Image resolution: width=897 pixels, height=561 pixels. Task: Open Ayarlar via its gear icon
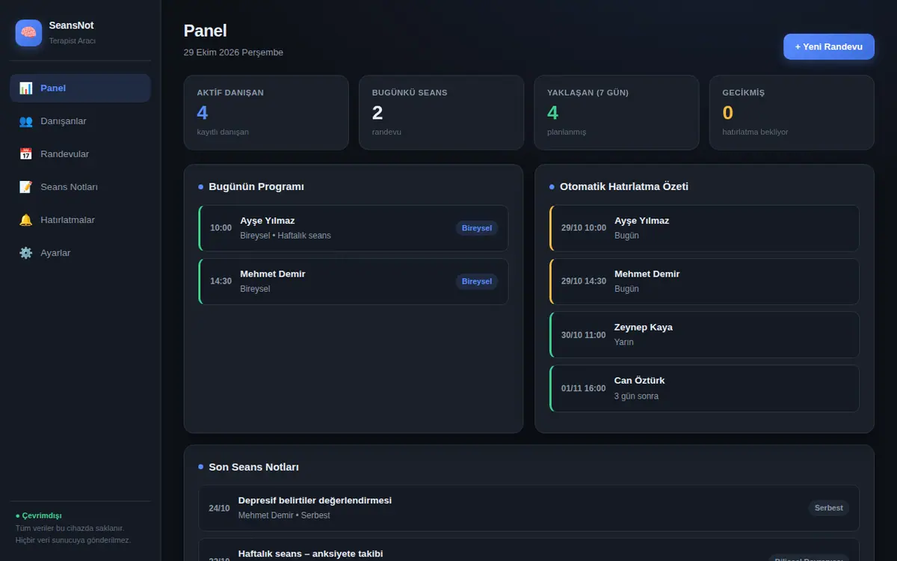[26, 253]
